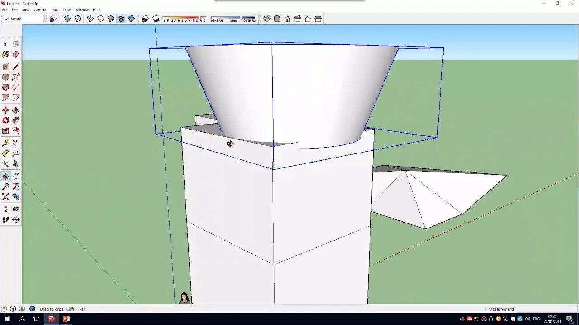Click the active Orbit tool
The height and width of the screenshot is (325, 579).
[5, 176]
